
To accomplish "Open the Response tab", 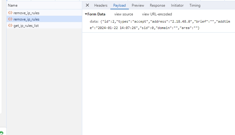I will tap(157, 5).
